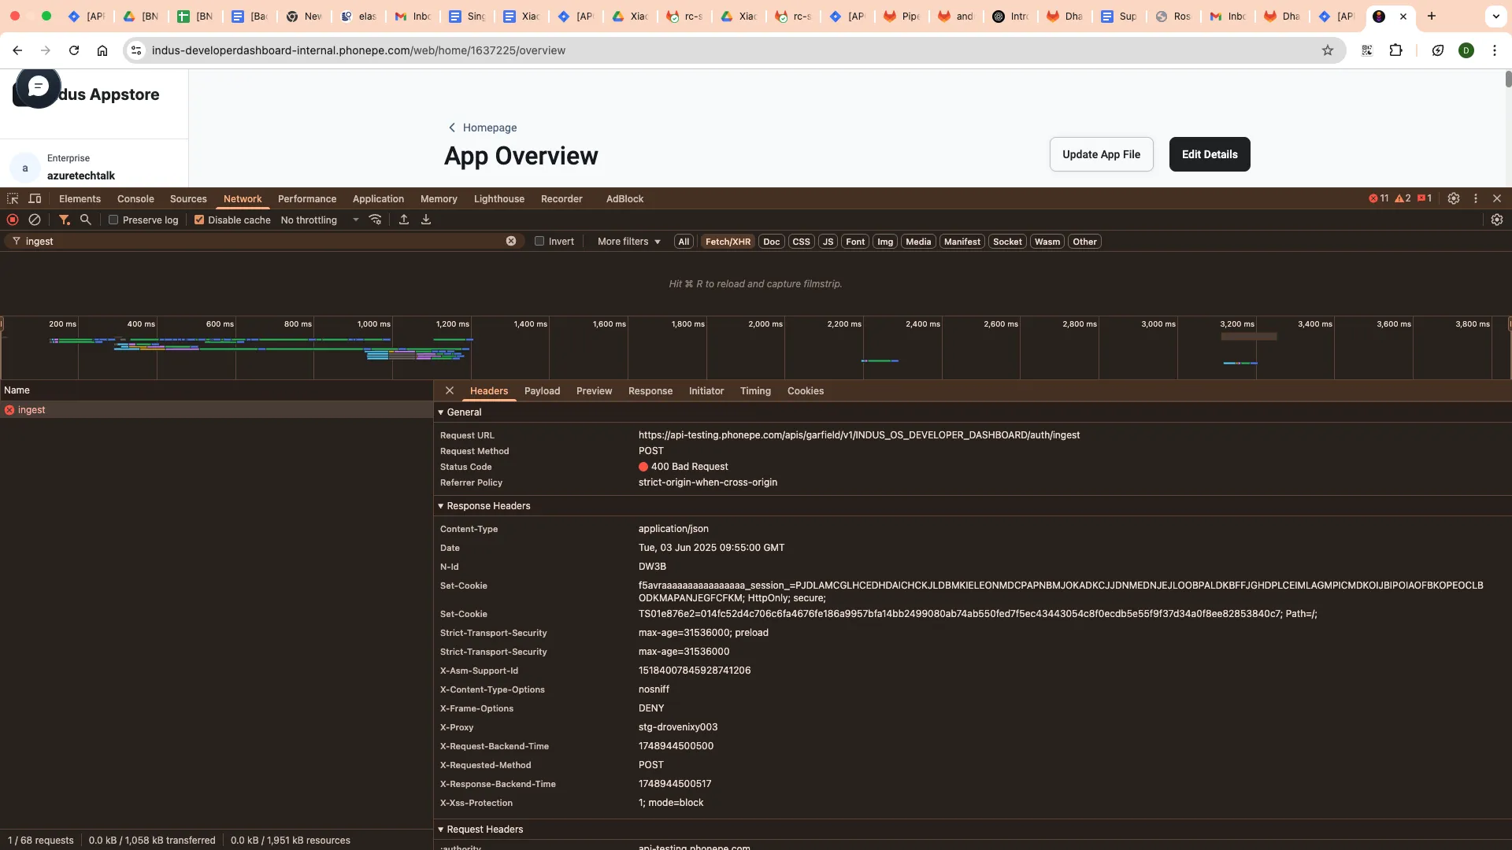The image size is (1512, 850).
Task: Reload the page in the browser toolbar
Action: (x=74, y=50)
